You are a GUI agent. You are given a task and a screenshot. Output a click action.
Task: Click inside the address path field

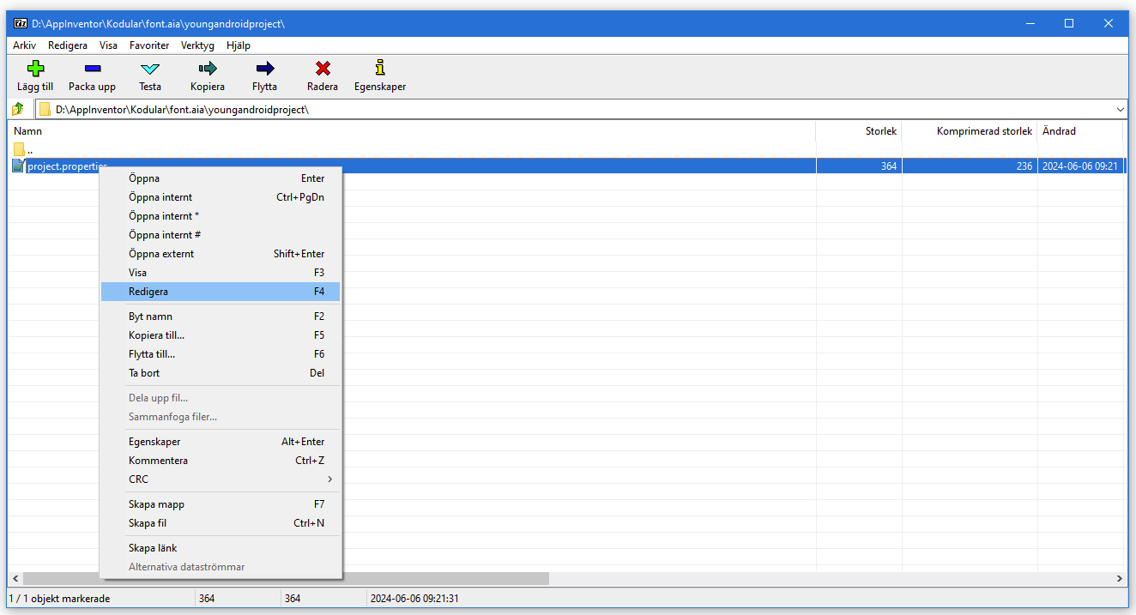tap(515, 110)
